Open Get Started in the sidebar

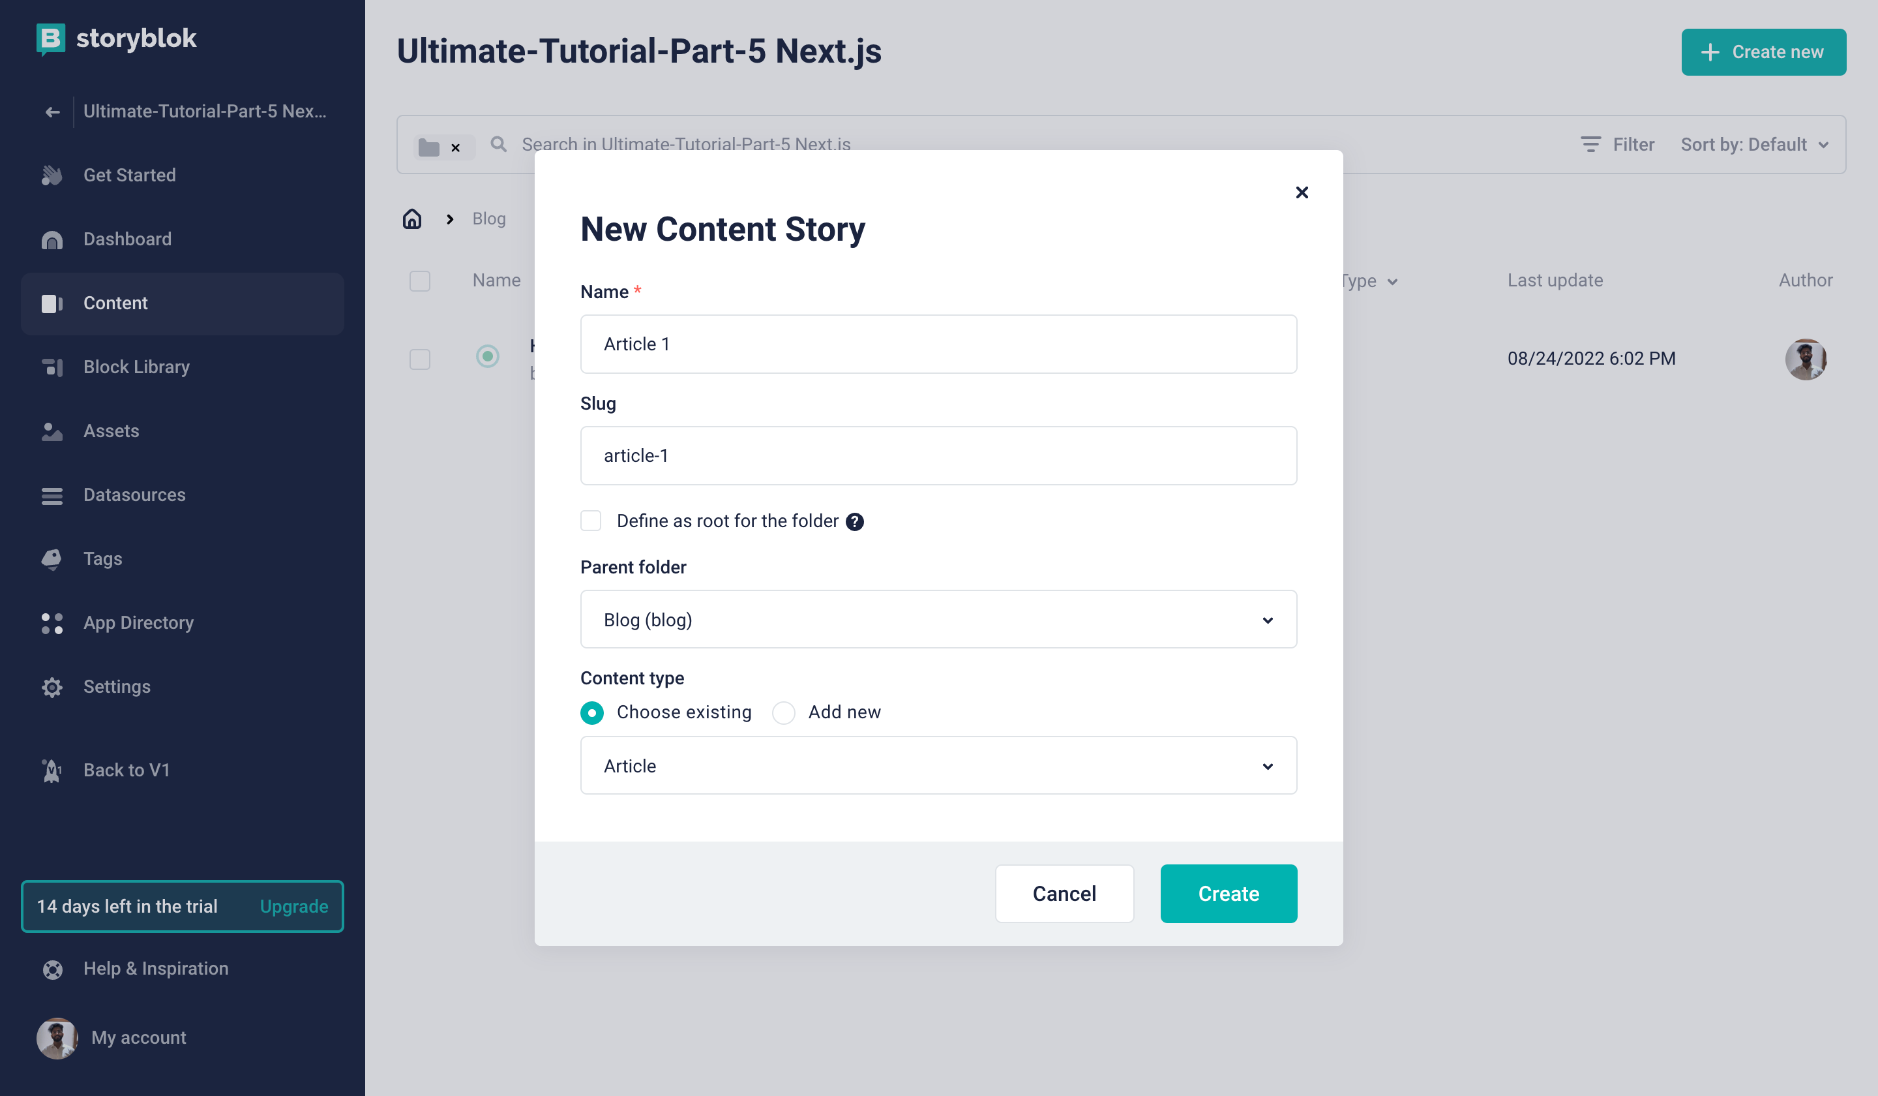click(183, 175)
